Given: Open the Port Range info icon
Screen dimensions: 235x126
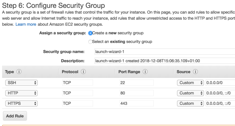Looking at the screenshot, I should tap(145, 71).
